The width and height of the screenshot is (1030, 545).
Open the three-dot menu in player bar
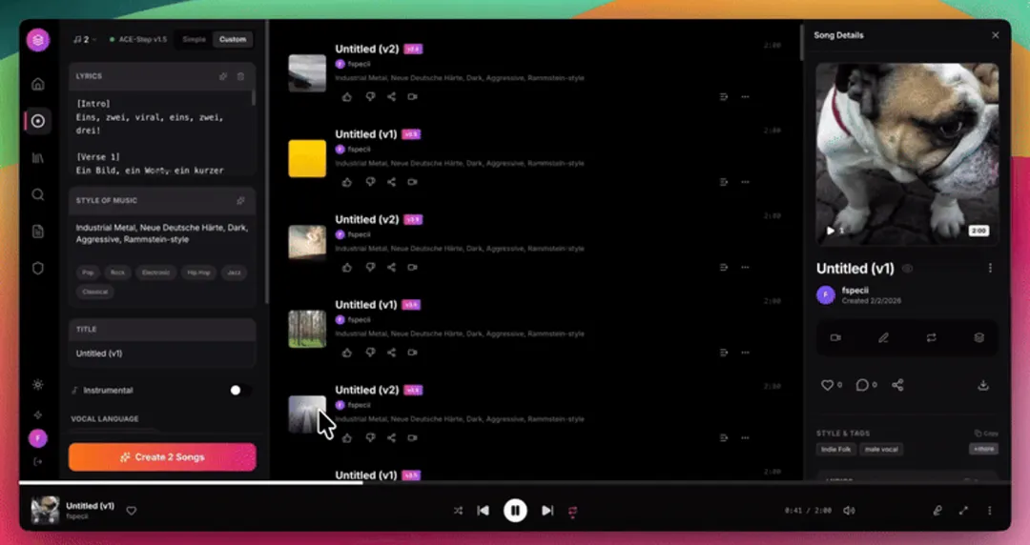click(990, 510)
